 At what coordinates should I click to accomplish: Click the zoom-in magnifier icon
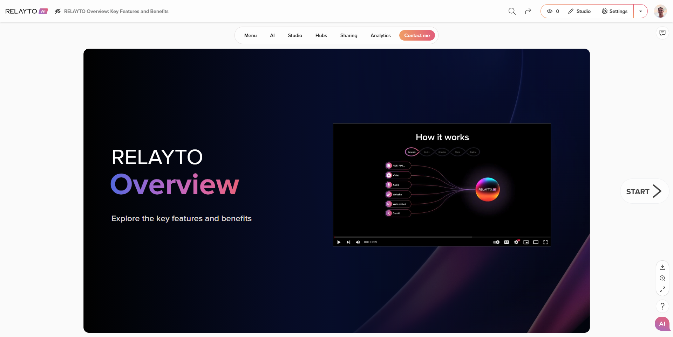(662, 278)
